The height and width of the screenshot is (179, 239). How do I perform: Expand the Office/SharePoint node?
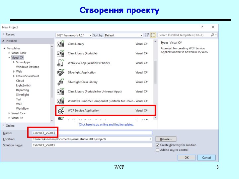[14, 76]
